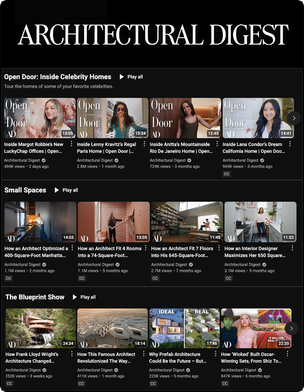Screen dimensions: 304x392
Task: Open Interior Designer 650 Square thumbnail
Action: click(x=260, y=222)
